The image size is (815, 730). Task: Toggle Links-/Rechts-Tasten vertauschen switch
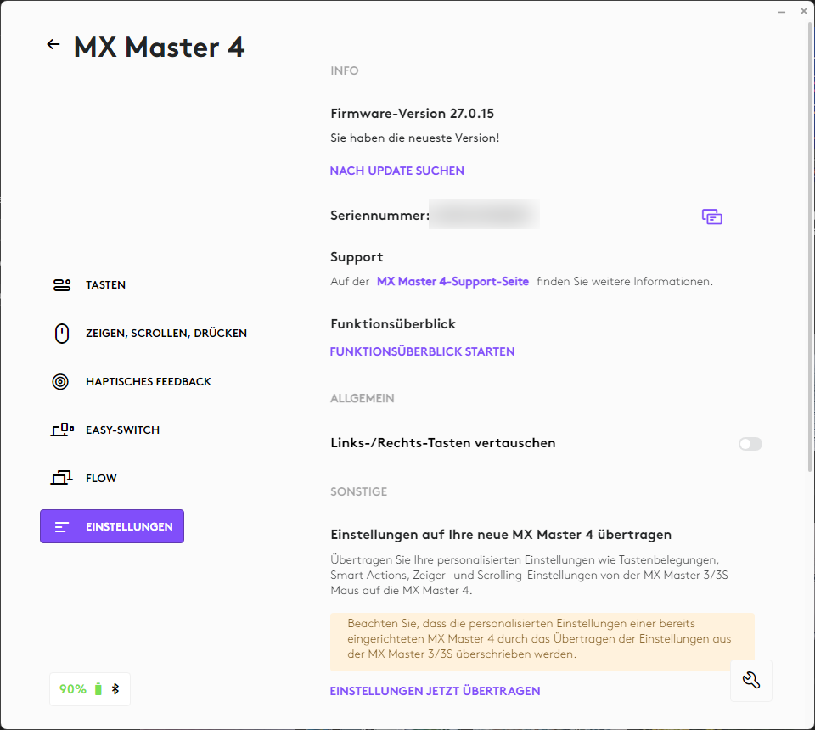coord(750,444)
